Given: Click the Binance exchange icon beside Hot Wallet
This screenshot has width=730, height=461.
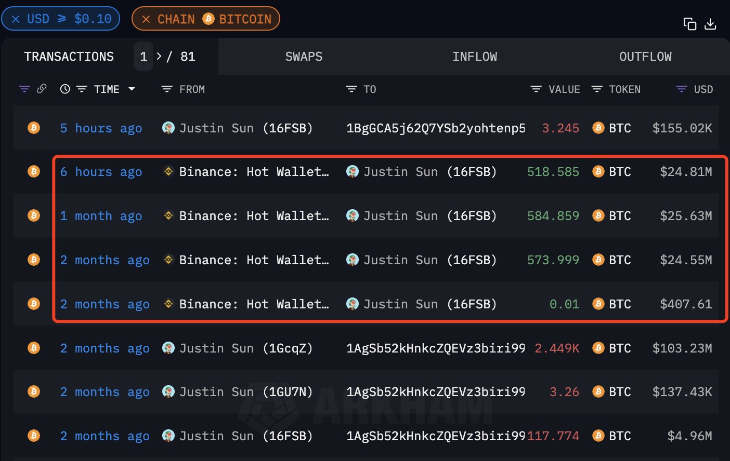Looking at the screenshot, I should (x=168, y=171).
